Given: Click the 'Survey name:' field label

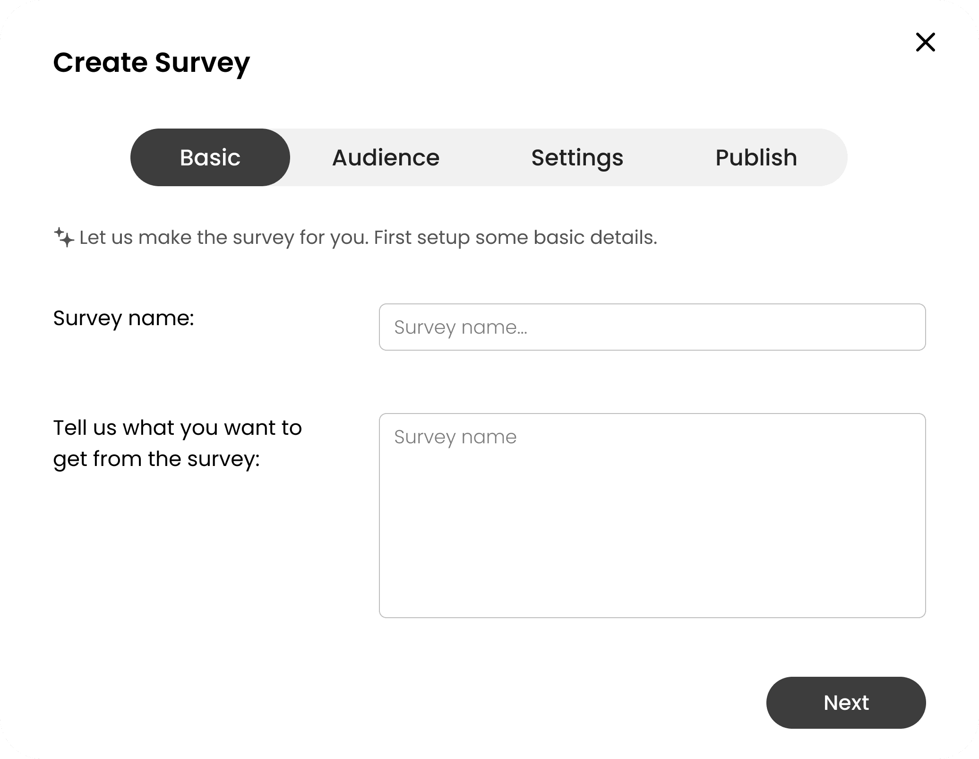Looking at the screenshot, I should point(124,318).
